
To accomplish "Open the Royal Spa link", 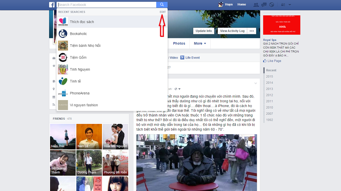I will click(x=270, y=40).
